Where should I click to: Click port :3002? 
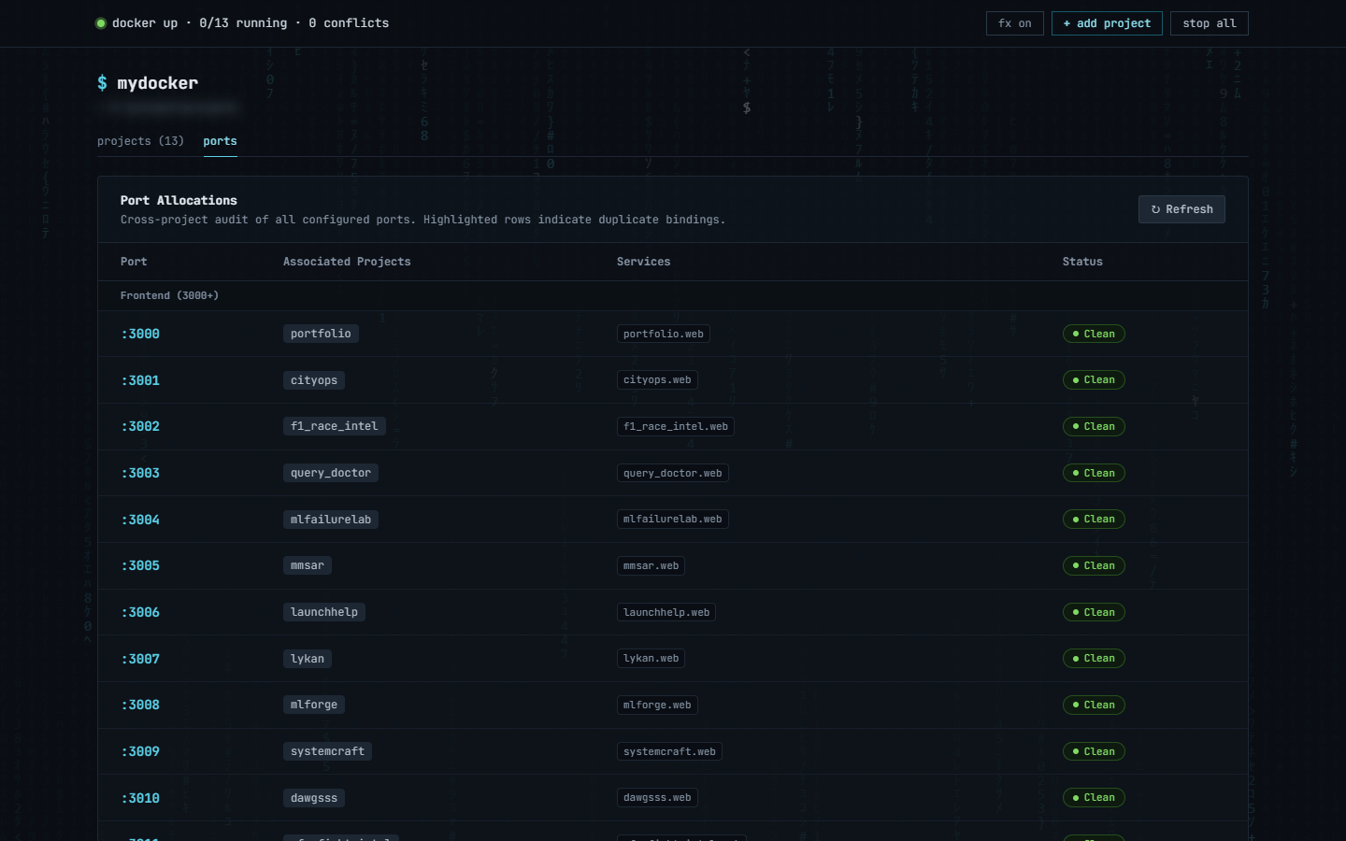click(140, 426)
